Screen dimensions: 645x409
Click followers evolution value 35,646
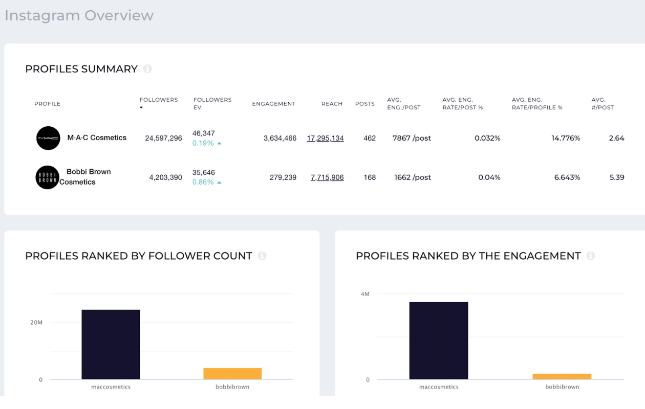[204, 172]
